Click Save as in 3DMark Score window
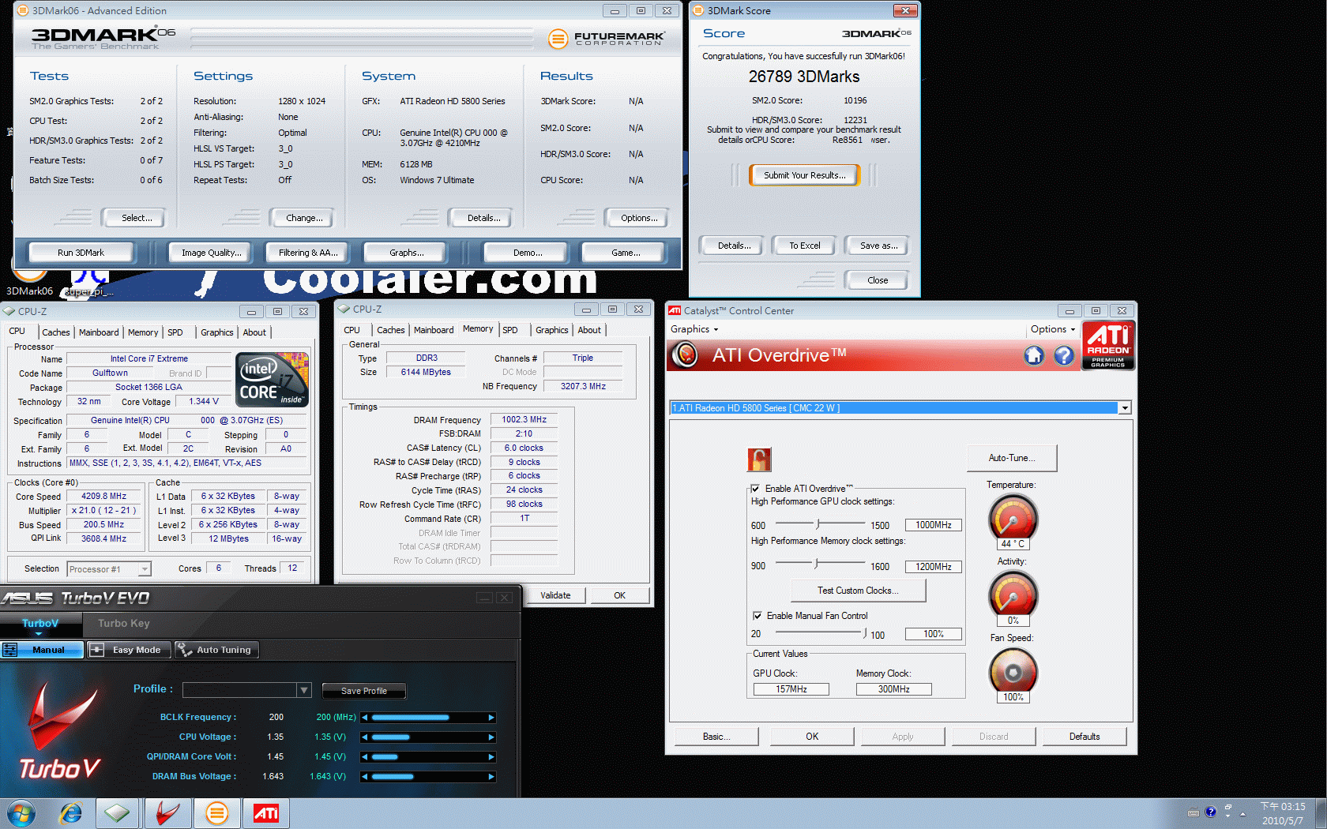The width and height of the screenshot is (1327, 829). [x=878, y=246]
